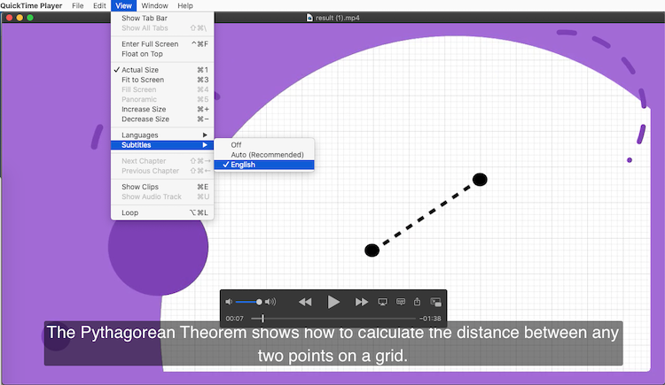Viewport: 665px width, 385px height.
Task: Open the Window menu
Action: pyautogui.click(x=154, y=5)
